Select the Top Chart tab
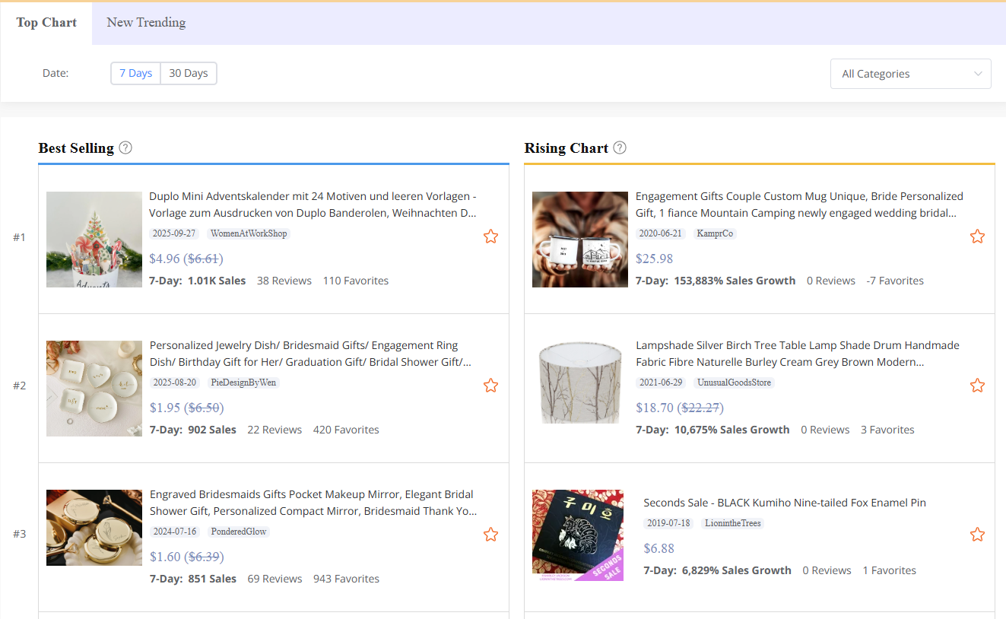1006x619 pixels. tap(46, 22)
